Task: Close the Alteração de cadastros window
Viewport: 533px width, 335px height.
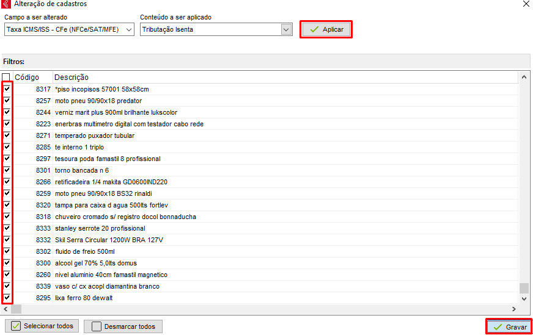Action: click(x=526, y=4)
